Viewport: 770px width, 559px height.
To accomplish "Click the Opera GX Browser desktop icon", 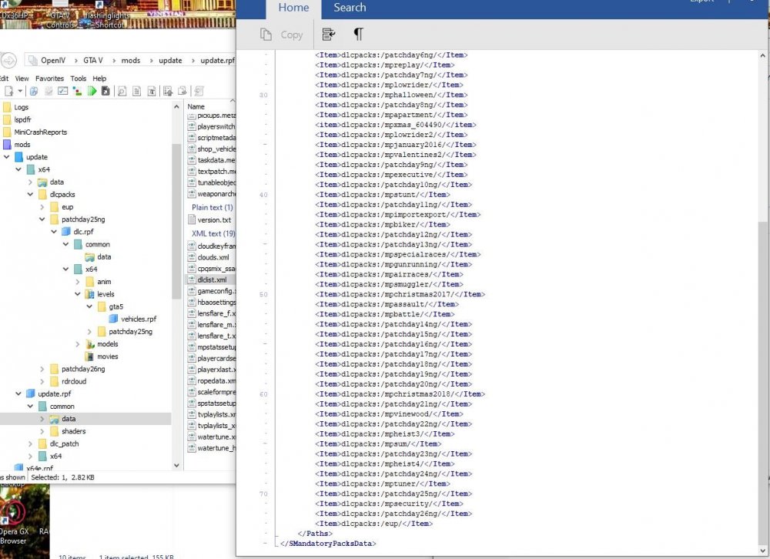I will click(15, 521).
